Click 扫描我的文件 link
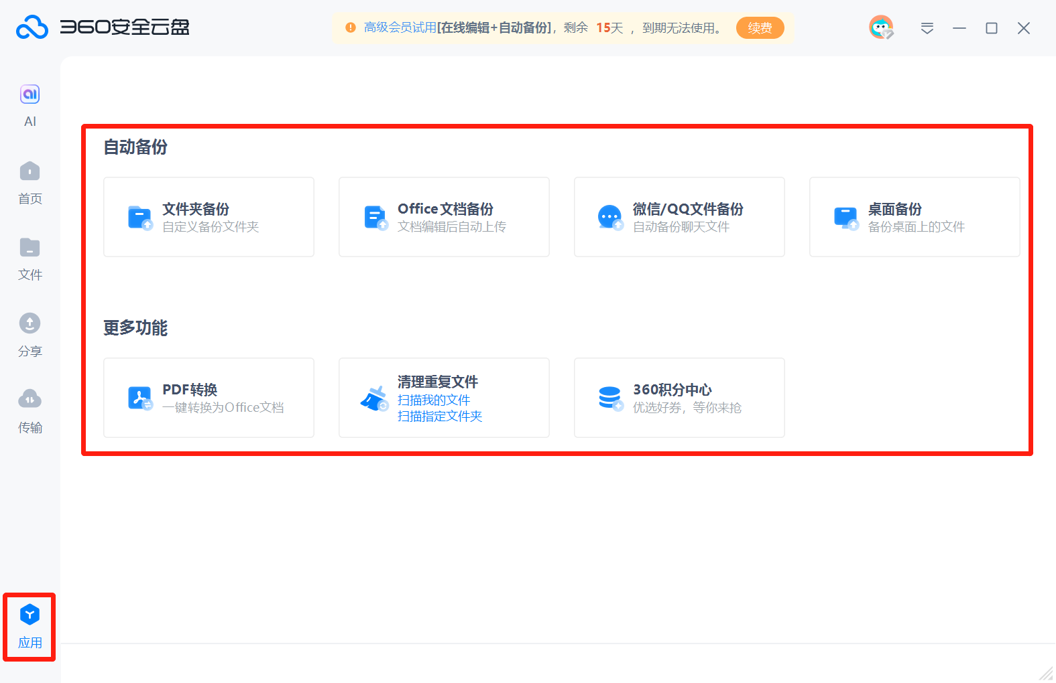 pos(434,400)
